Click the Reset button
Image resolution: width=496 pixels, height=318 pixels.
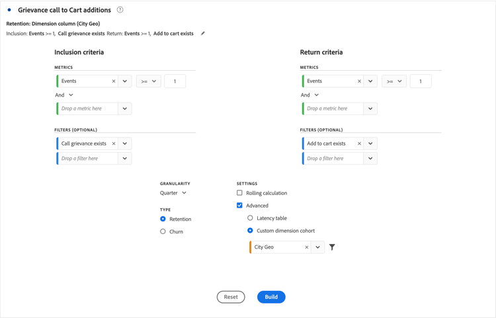231,297
